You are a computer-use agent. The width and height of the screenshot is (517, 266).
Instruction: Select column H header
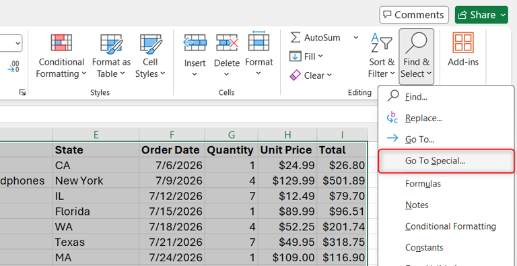pyautogui.click(x=287, y=135)
